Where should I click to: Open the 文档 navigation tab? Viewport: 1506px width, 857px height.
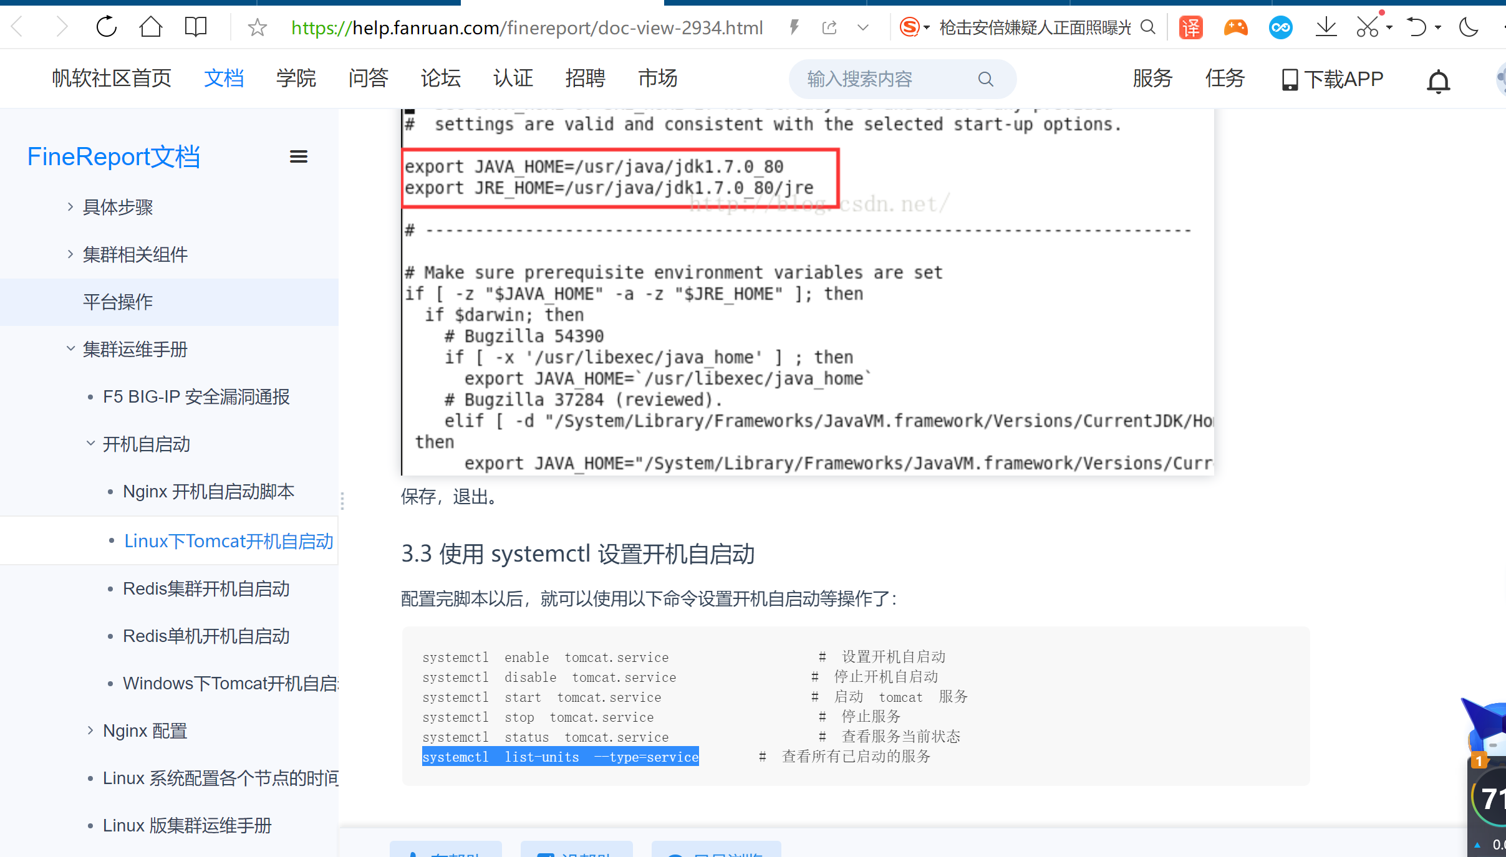click(224, 79)
